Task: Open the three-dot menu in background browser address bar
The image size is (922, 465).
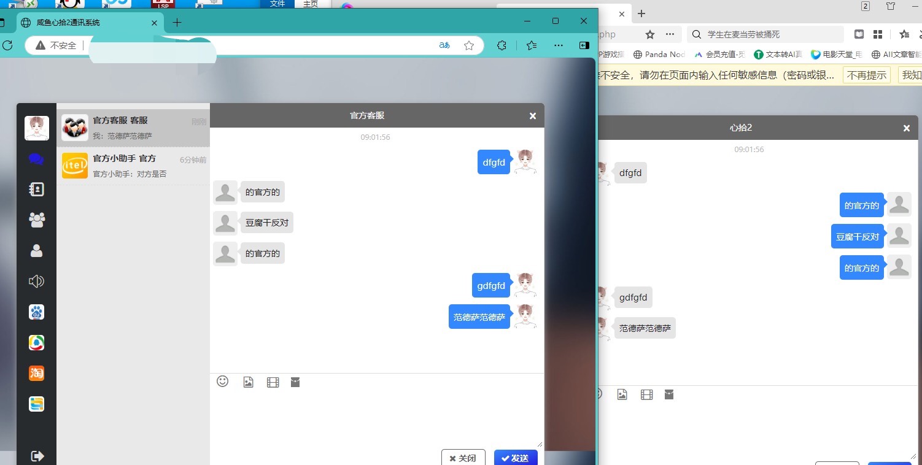Action: pos(670,34)
